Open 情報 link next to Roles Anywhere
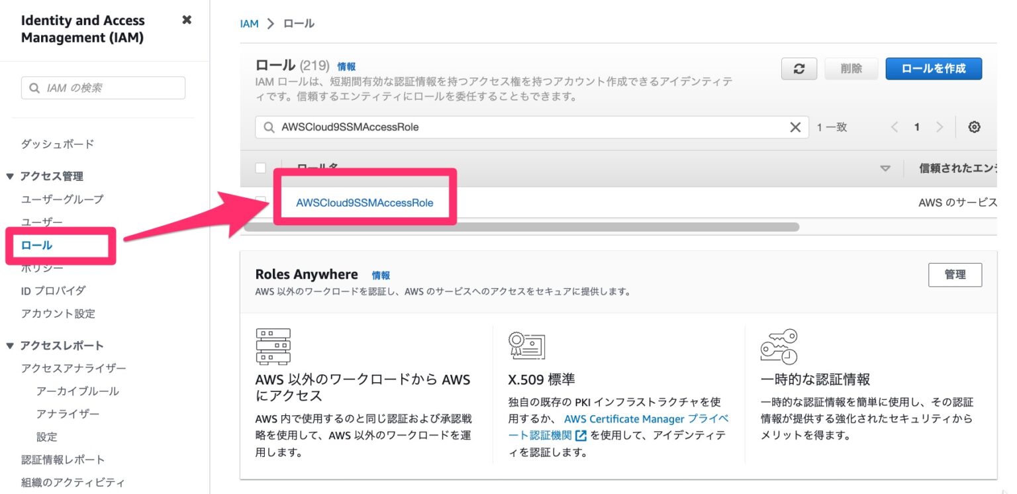The image size is (1017, 494). click(x=381, y=275)
